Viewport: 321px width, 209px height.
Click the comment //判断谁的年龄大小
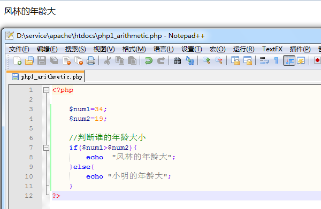(x=108, y=137)
